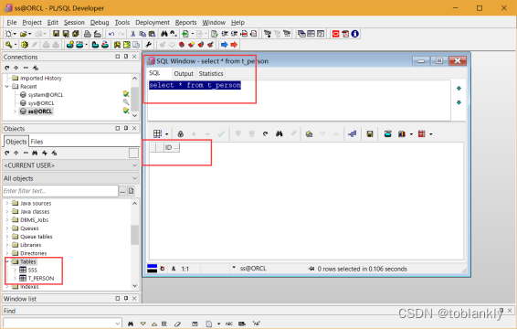Collapse the Recent connections folder
The image size is (517, 329).
click(7, 87)
